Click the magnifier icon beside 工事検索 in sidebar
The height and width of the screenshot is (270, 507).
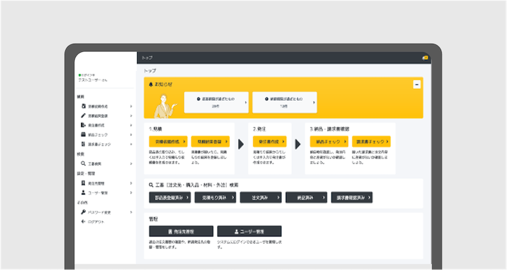point(83,164)
